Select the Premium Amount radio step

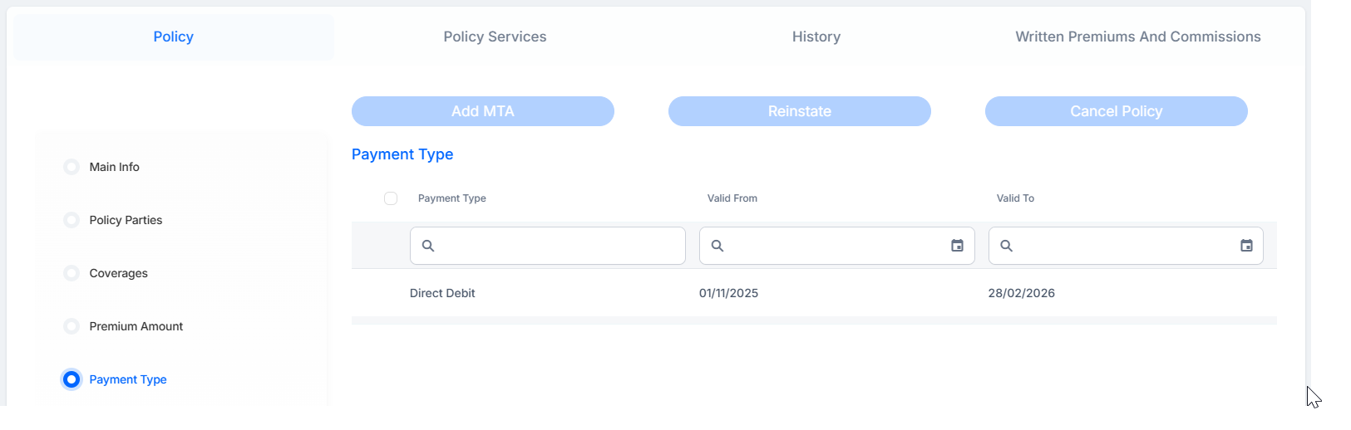tap(71, 326)
